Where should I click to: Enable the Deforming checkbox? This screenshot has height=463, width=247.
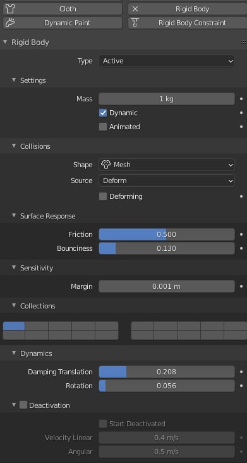[103, 196]
